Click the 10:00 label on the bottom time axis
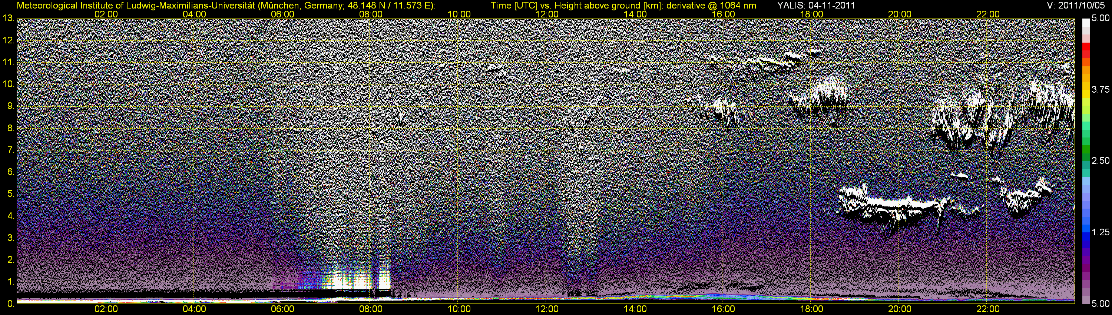The height and width of the screenshot is (315, 1112). tap(459, 309)
